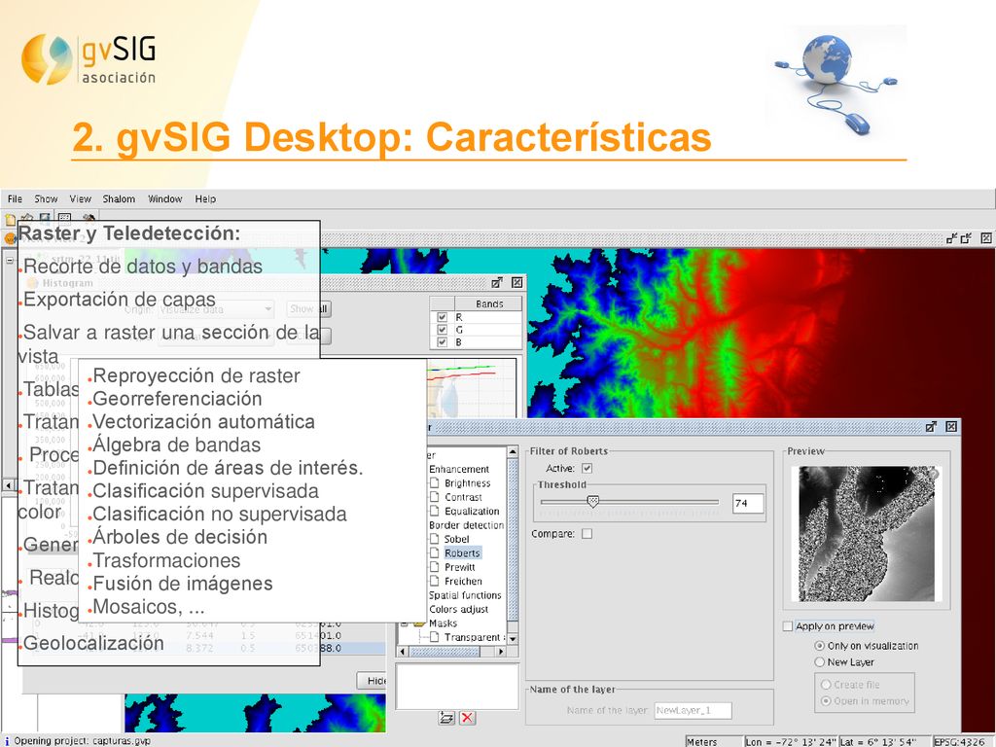
Task: Click the Lon coordinate in status bar
Action: 791,741
